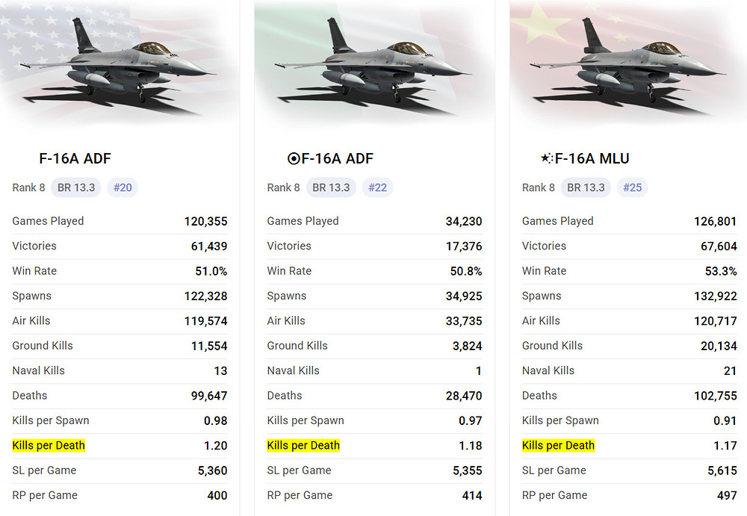Image resolution: width=747 pixels, height=516 pixels.
Task: Click the #22 ranking badge
Action: pos(377,187)
